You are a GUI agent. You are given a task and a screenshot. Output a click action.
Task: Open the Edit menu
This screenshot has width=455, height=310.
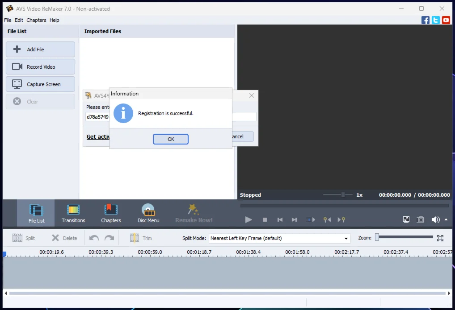19,20
